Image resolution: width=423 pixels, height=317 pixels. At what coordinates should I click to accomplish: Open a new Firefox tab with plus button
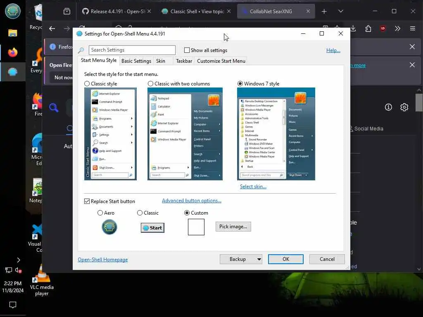coord(324,11)
